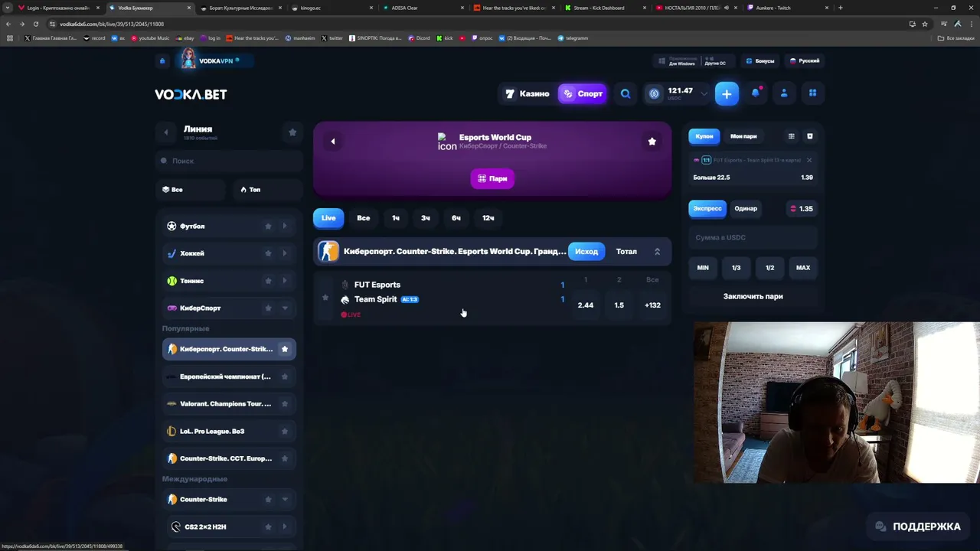Click Заключить пари to place bet

coord(753,296)
